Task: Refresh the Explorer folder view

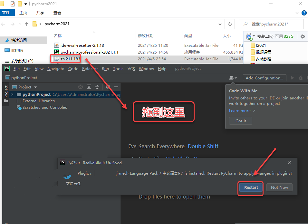Action: pyautogui.click(x=230, y=24)
